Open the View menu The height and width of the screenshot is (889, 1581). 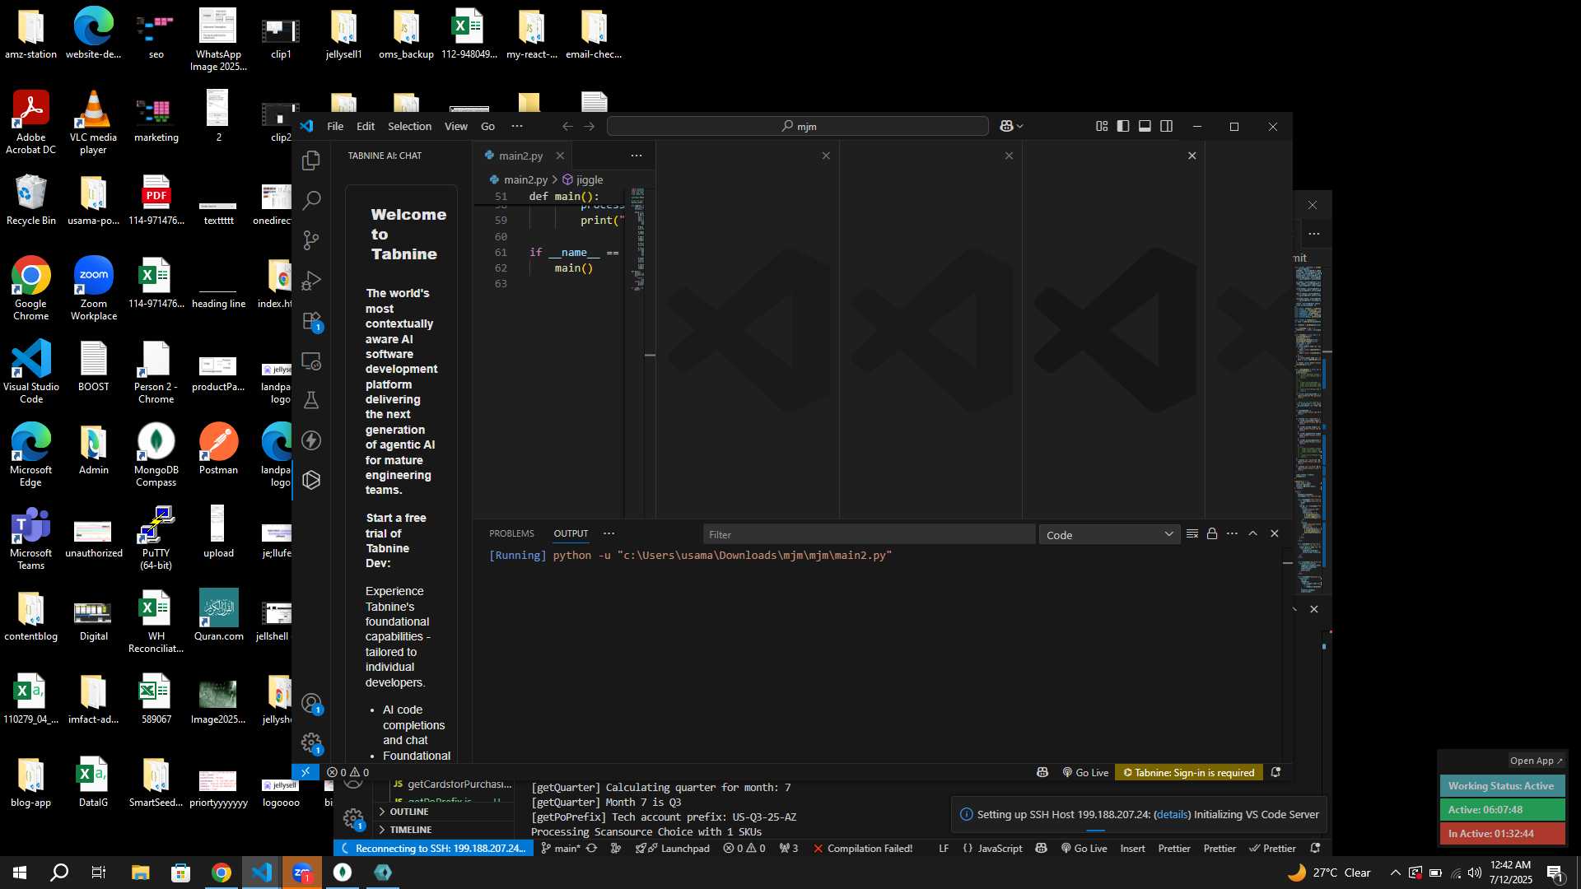pos(456,126)
